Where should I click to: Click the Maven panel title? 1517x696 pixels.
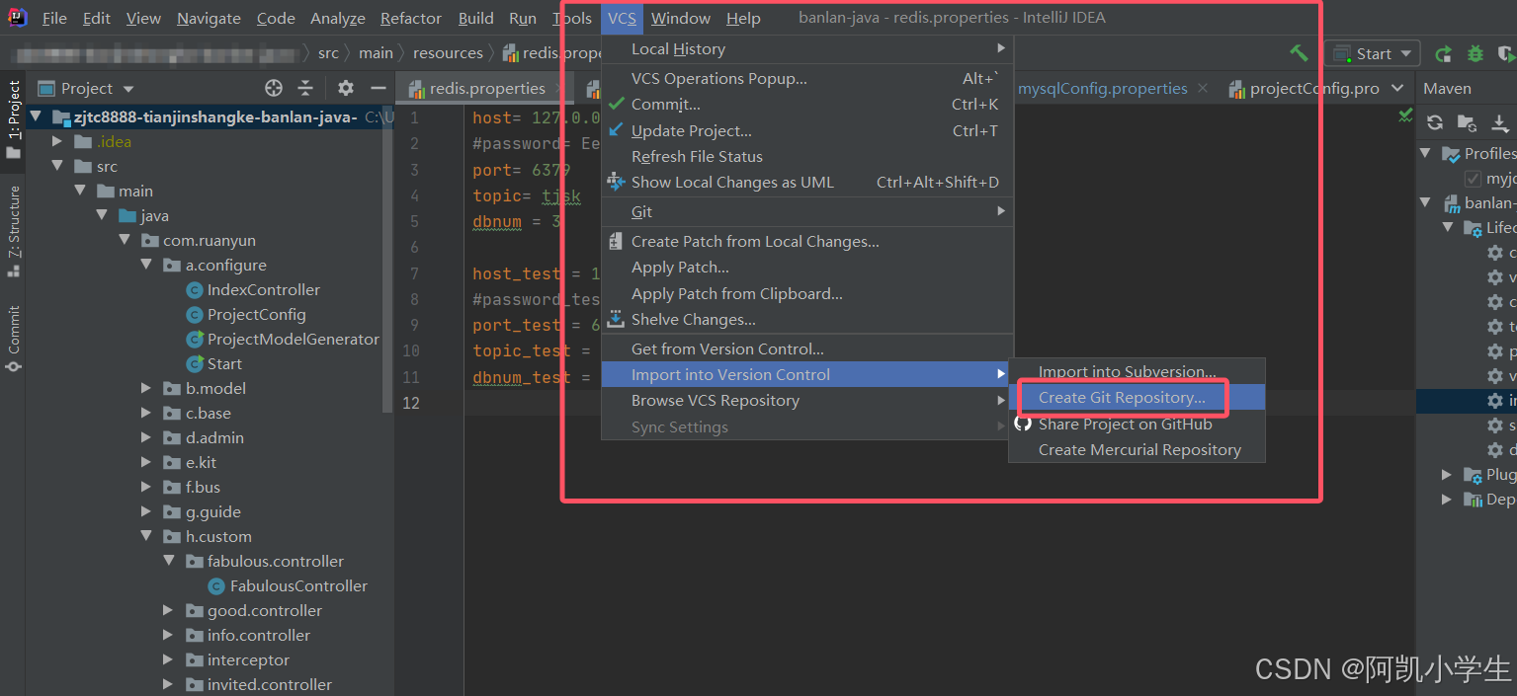click(1447, 88)
